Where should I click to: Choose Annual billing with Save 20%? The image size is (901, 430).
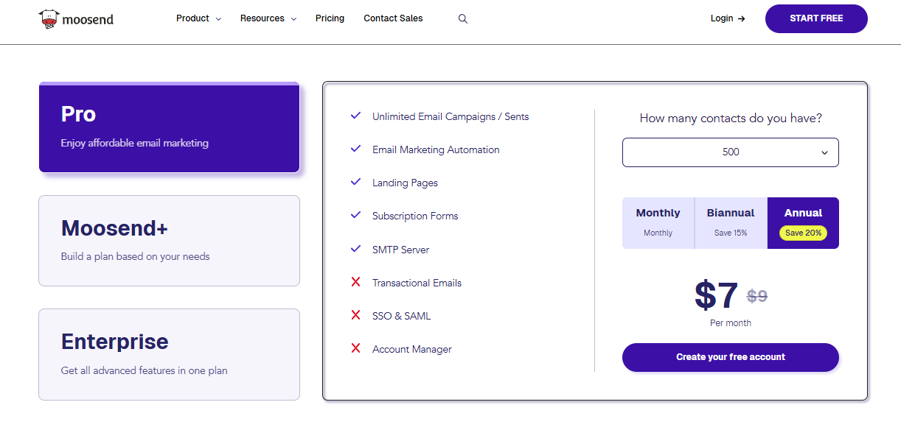click(803, 222)
